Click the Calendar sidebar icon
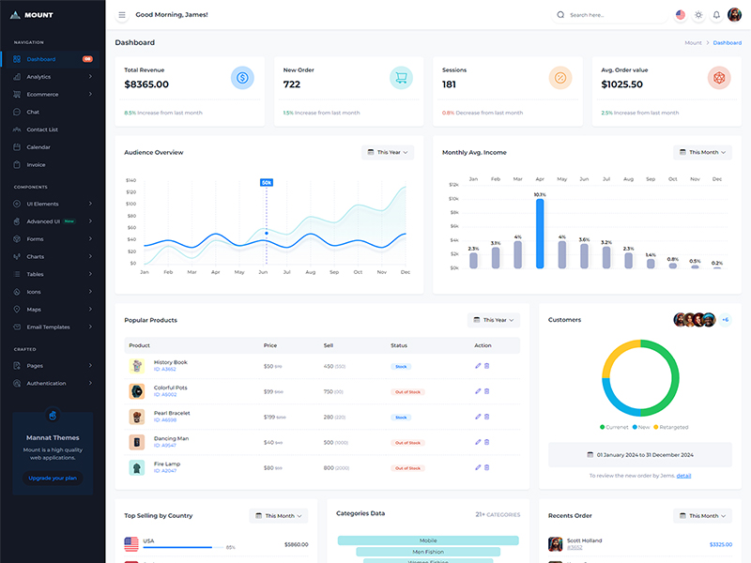 coord(17,147)
